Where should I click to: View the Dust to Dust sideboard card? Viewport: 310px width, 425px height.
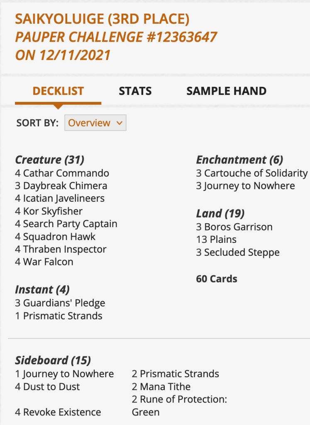click(x=51, y=387)
